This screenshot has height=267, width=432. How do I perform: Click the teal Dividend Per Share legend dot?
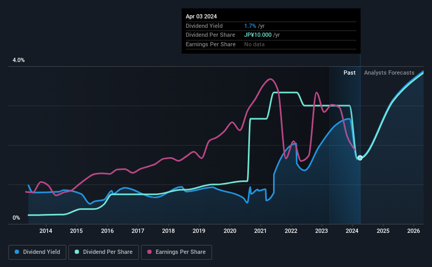coord(77,252)
